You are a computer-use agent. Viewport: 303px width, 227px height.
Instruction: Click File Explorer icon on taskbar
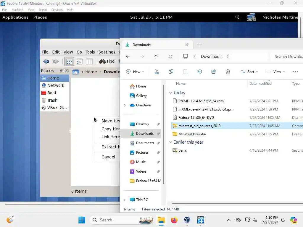pyautogui.click(x=161, y=220)
